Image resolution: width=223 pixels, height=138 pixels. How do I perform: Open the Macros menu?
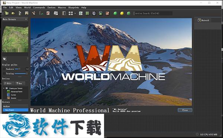tap(62, 7)
